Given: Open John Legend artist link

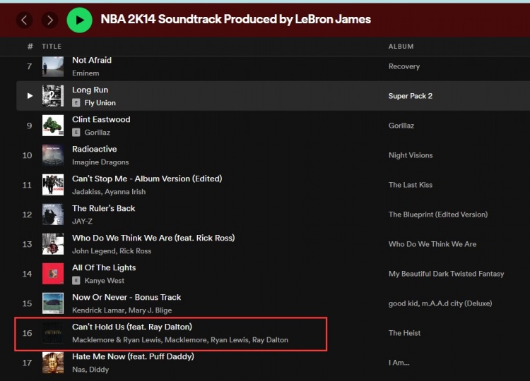Looking at the screenshot, I should [x=93, y=251].
